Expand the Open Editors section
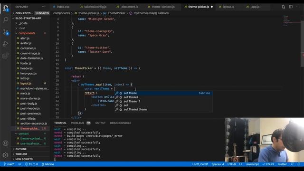 [30, 13]
